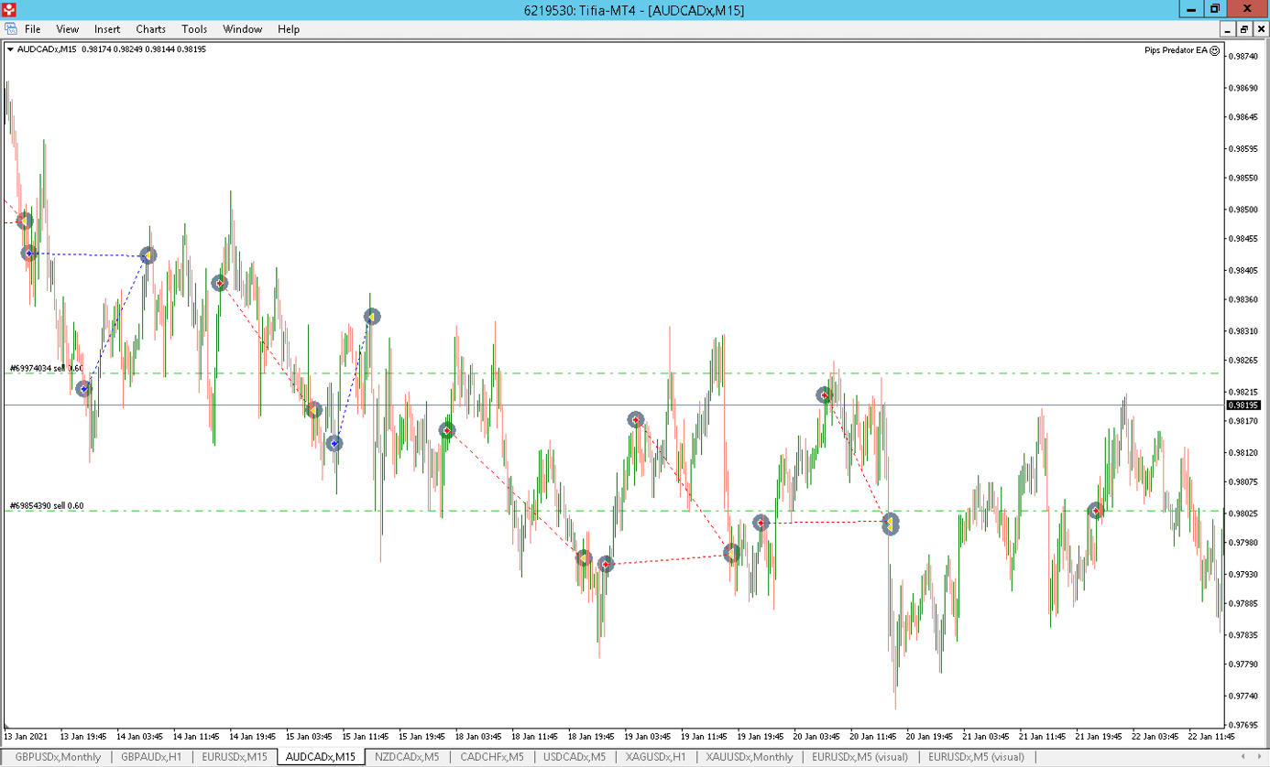Open the Charts menu
This screenshot has height=767, width=1270.
(150, 29)
